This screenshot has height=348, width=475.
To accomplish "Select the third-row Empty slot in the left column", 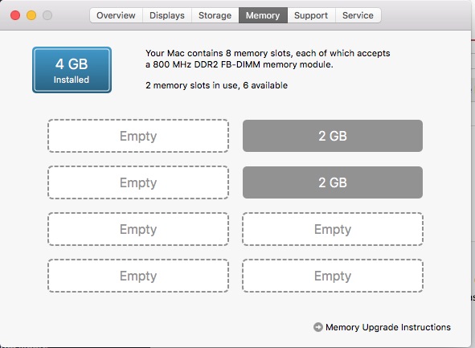I will [138, 229].
